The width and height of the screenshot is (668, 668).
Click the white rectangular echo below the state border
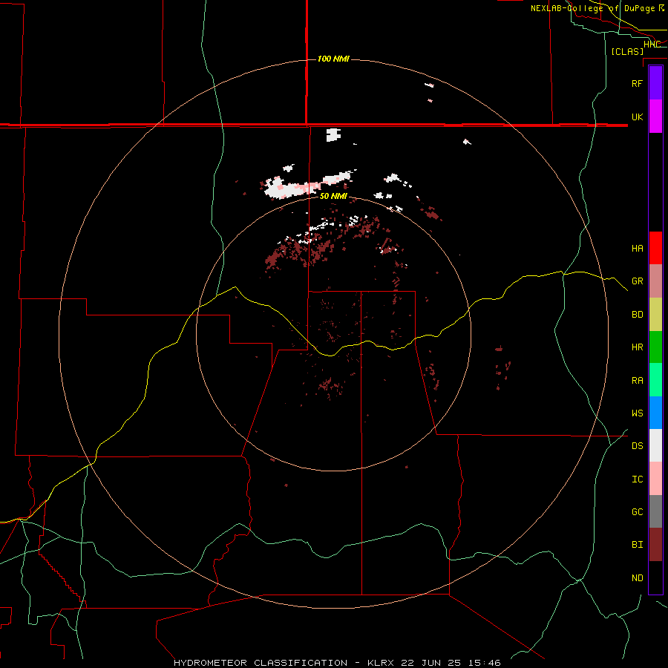[x=333, y=135]
